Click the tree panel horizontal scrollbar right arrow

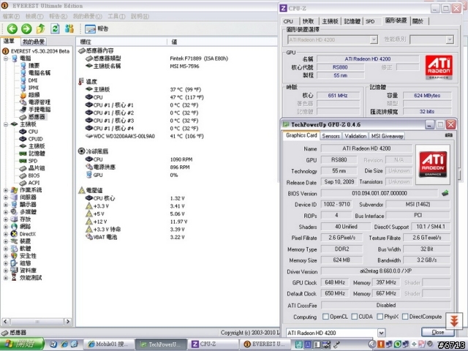68,322
